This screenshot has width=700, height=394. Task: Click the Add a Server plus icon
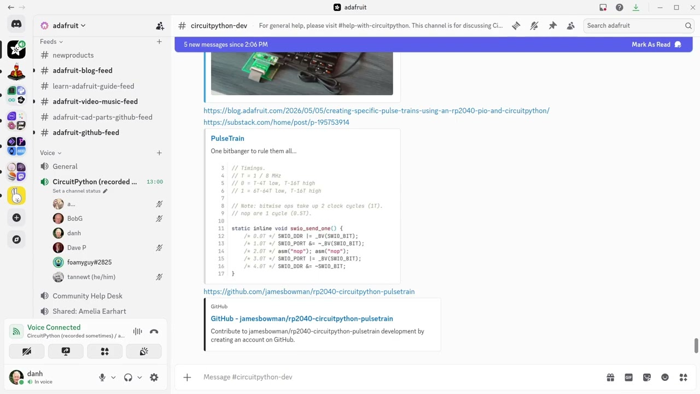tap(16, 218)
